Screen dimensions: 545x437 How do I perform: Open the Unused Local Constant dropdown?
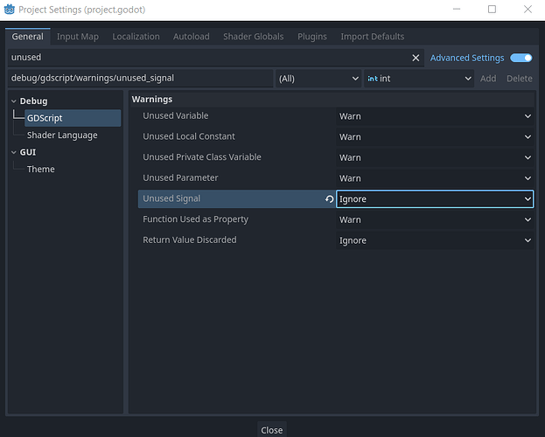coord(435,137)
